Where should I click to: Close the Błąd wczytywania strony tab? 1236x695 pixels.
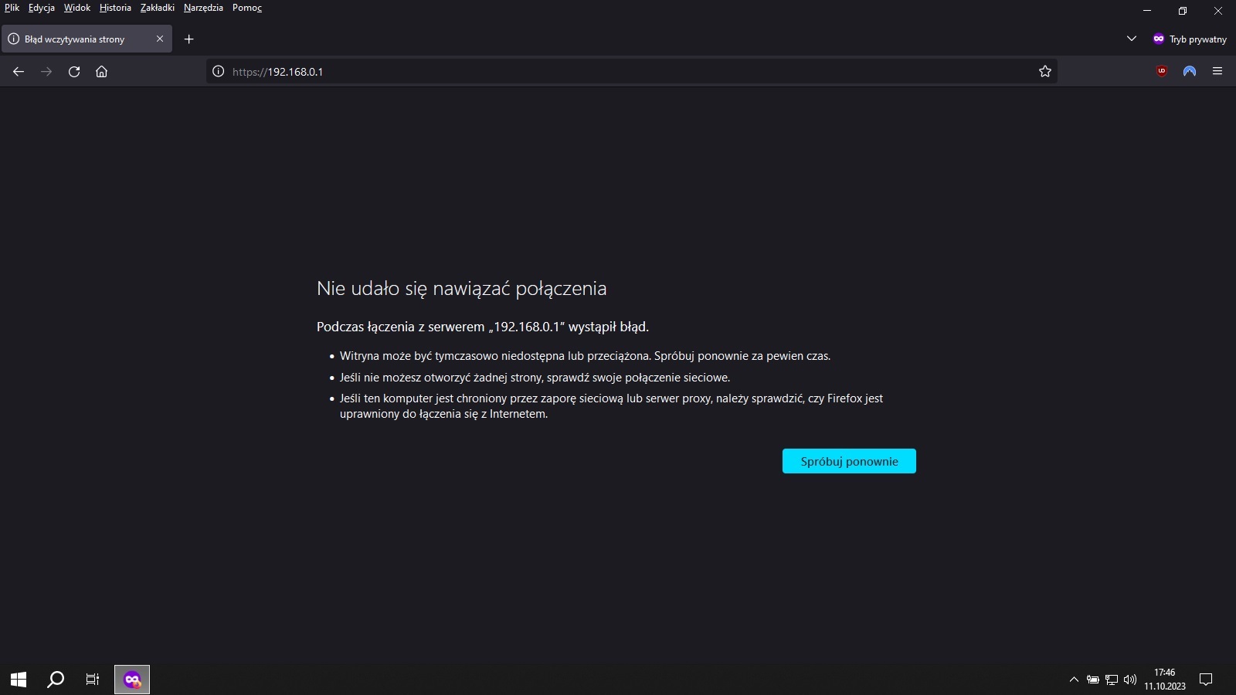click(160, 39)
